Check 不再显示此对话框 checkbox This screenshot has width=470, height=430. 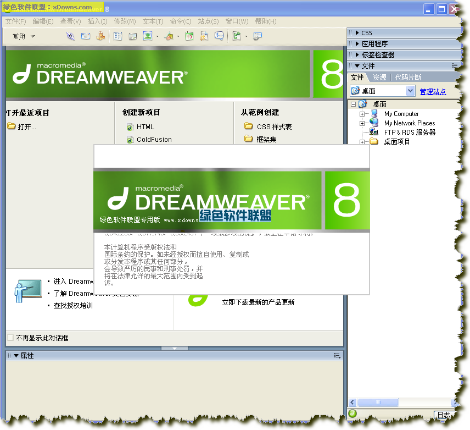10,338
